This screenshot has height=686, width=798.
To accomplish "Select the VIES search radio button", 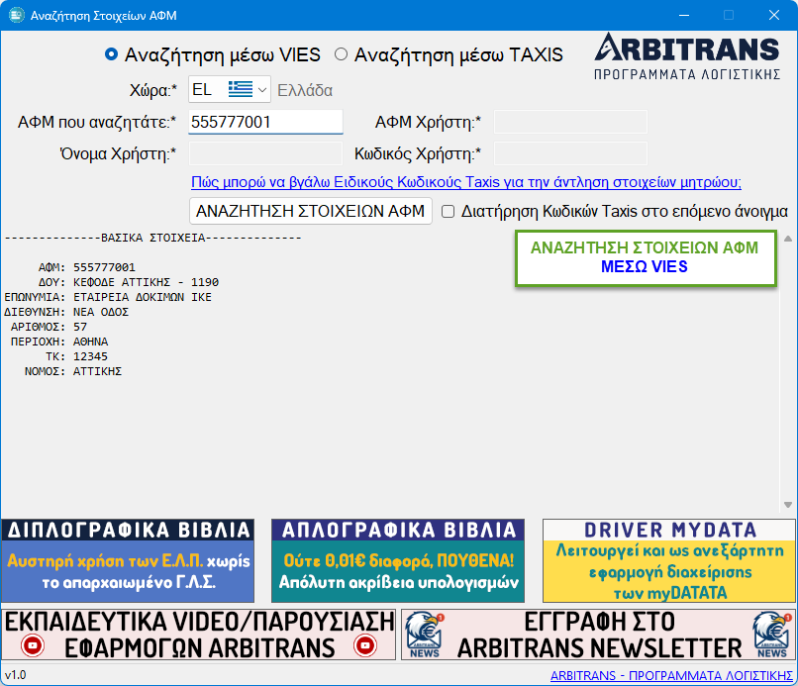I will pyautogui.click(x=111, y=54).
